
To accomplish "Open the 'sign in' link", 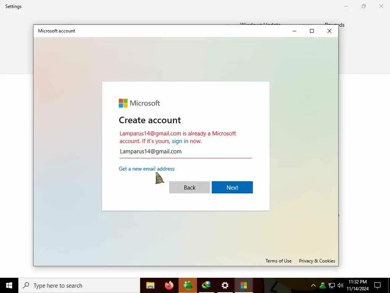I will click(180, 141).
